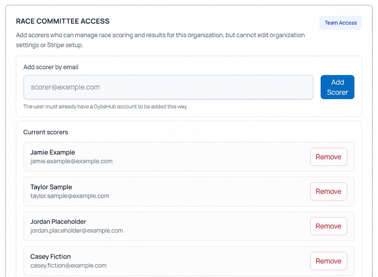Click the GybeHub account requirement note
Screen dimensions: 378x277
click(105, 107)
